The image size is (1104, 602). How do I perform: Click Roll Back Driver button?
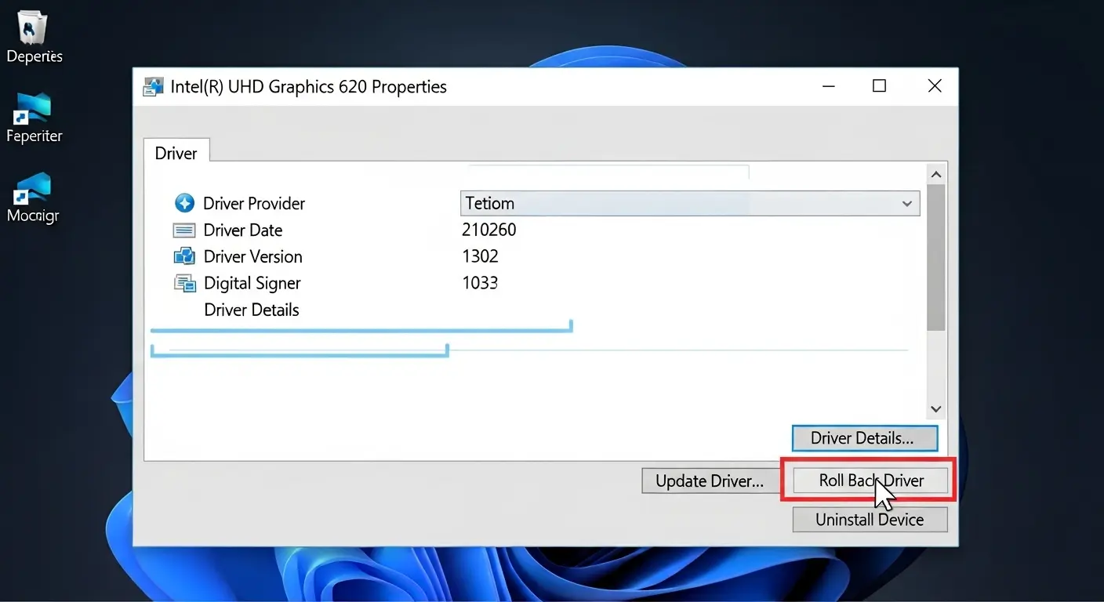870,481
